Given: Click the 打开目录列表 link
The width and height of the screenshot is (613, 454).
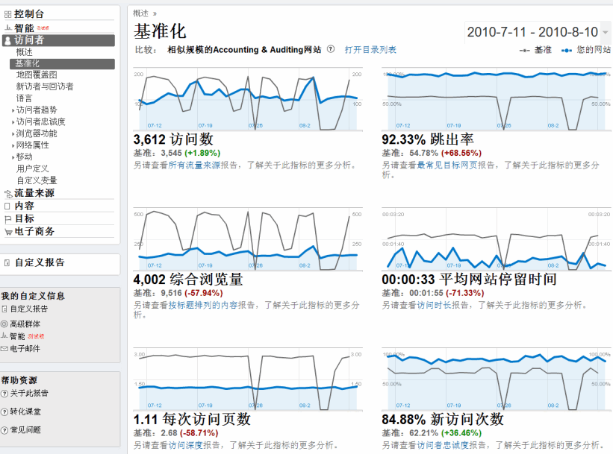Looking at the screenshot, I should (x=370, y=50).
